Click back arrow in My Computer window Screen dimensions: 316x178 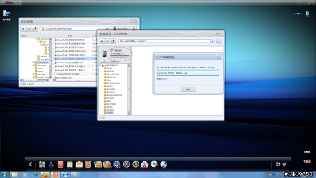(23, 29)
